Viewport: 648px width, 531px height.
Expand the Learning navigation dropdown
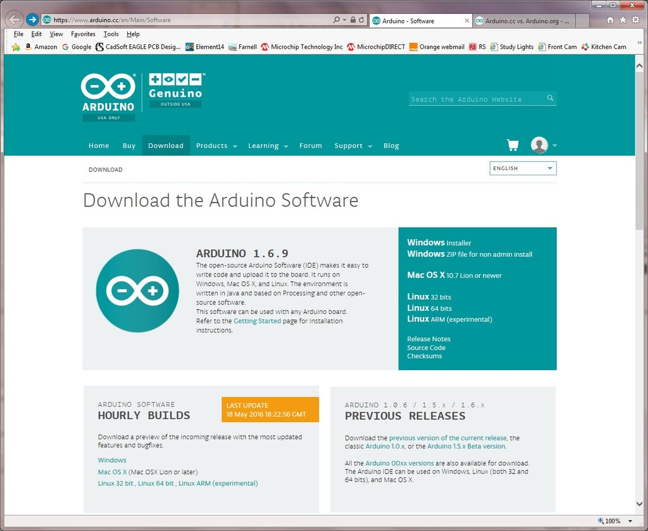[268, 146]
